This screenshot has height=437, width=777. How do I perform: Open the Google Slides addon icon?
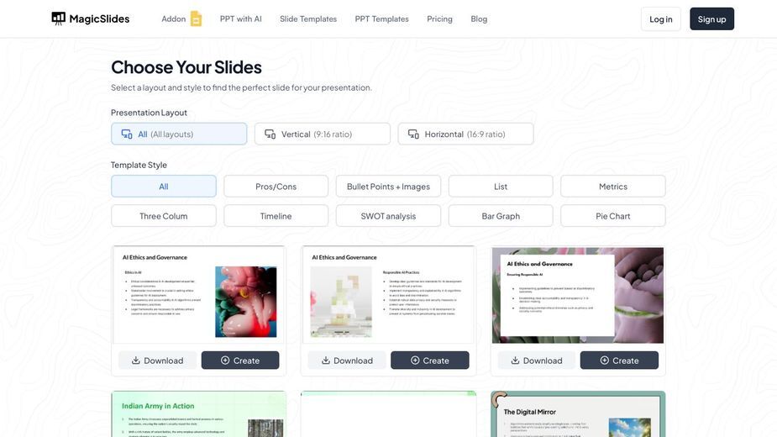(197, 18)
